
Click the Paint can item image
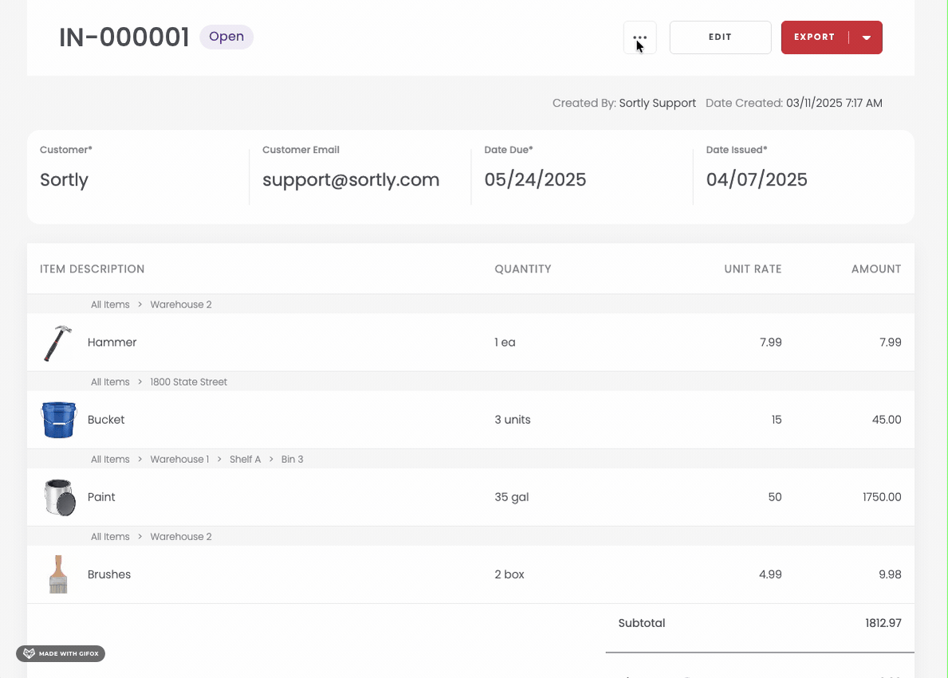click(59, 497)
